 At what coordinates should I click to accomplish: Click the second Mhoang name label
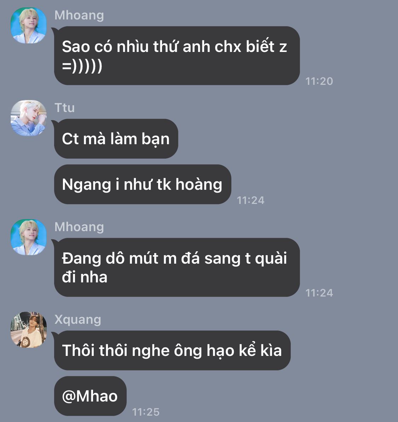[79, 227]
